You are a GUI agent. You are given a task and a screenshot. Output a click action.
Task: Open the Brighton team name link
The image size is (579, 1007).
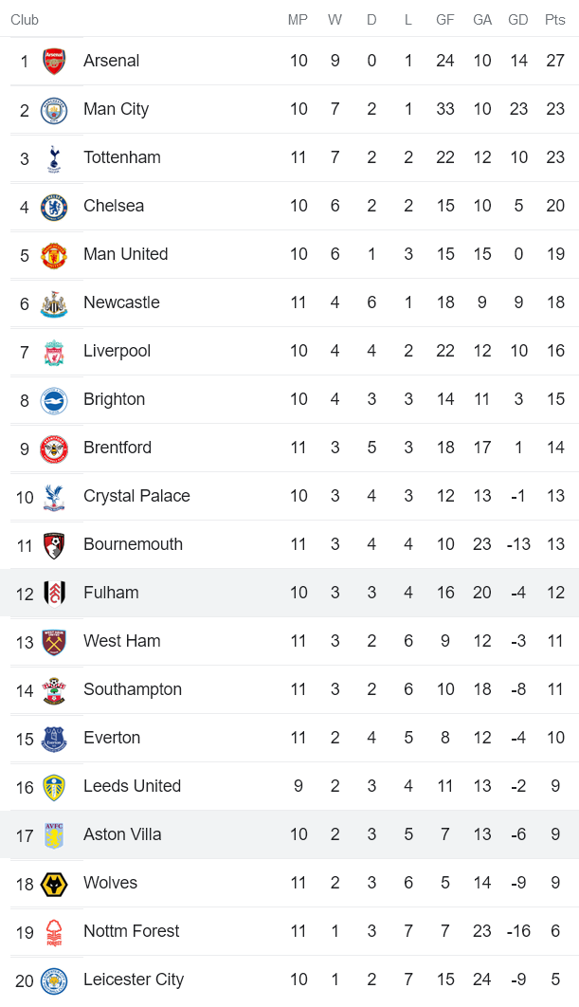coord(114,399)
